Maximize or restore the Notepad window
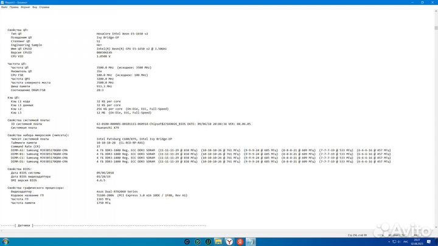The width and height of the screenshot is (438, 246). [x=422, y=2]
